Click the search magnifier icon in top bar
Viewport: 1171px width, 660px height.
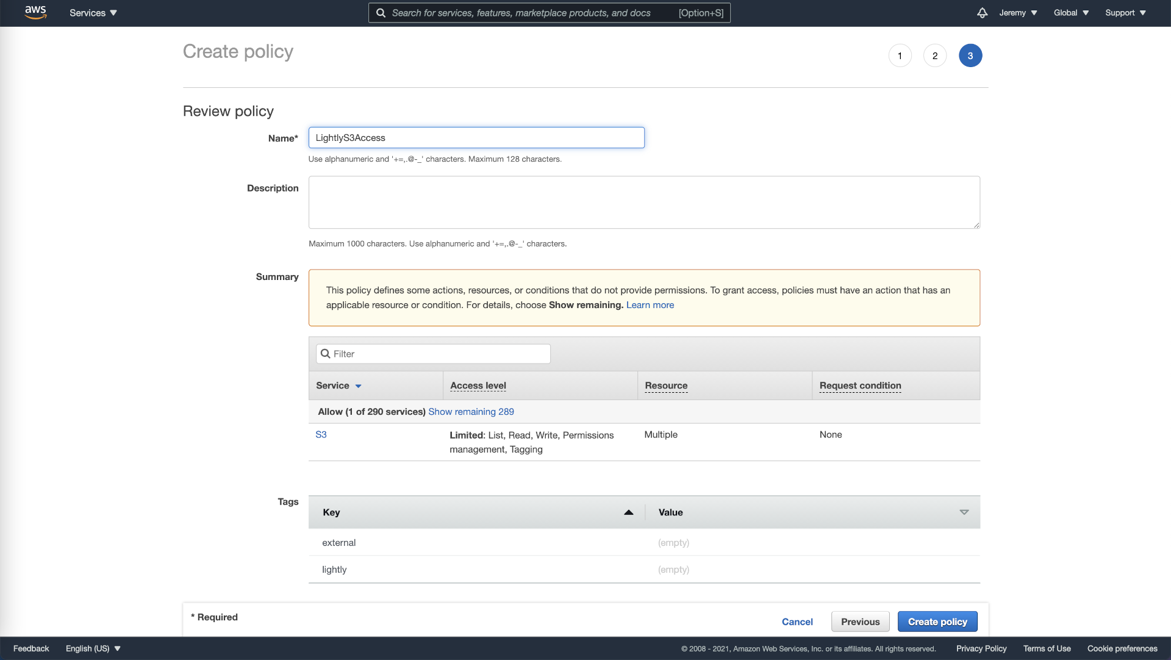point(381,13)
